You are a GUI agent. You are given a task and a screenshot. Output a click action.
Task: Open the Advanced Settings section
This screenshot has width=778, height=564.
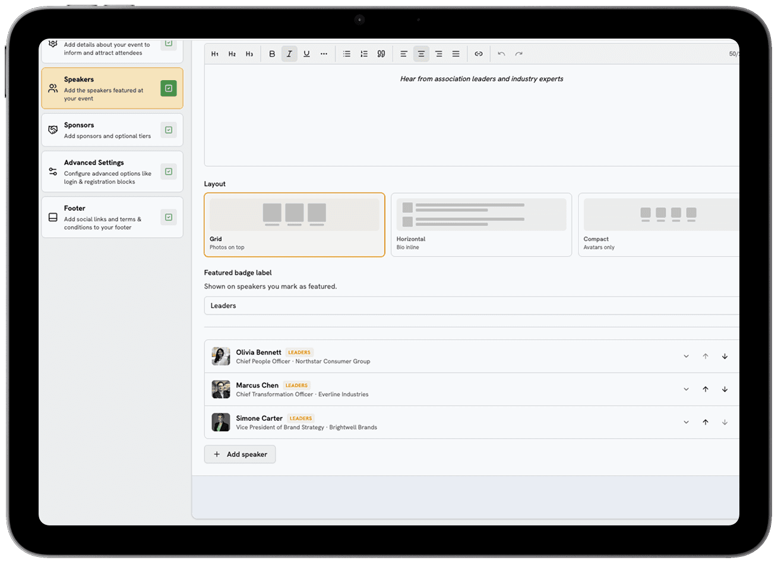click(x=112, y=172)
